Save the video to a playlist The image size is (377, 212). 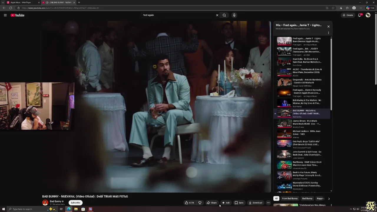click(239, 203)
